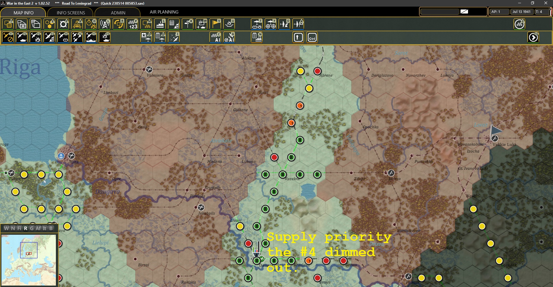Switch to the MAP INFO tab

point(23,13)
